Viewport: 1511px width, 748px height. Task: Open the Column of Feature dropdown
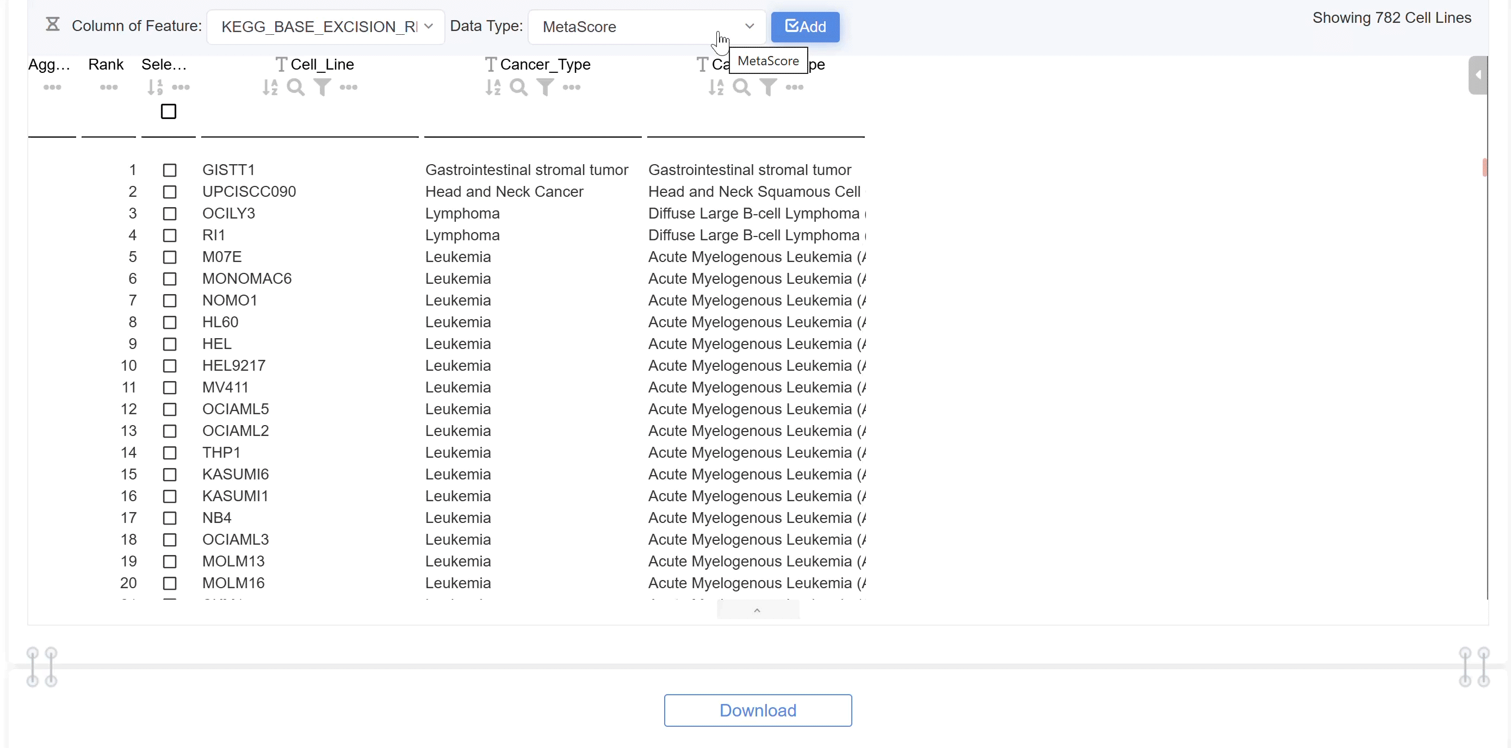[x=326, y=27]
